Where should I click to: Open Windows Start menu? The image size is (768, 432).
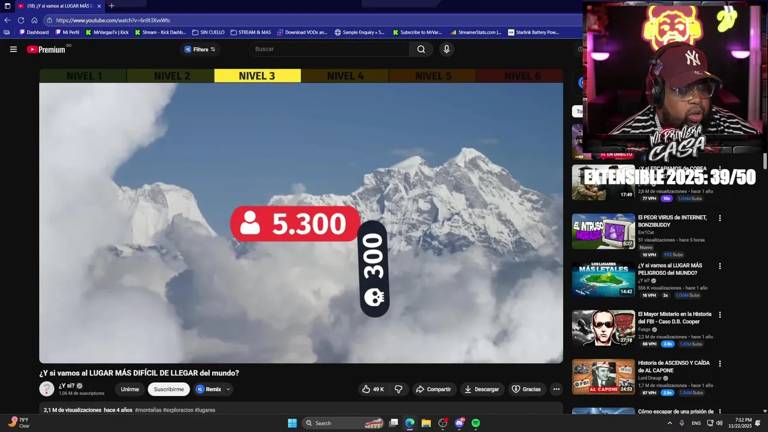pyautogui.click(x=292, y=423)
